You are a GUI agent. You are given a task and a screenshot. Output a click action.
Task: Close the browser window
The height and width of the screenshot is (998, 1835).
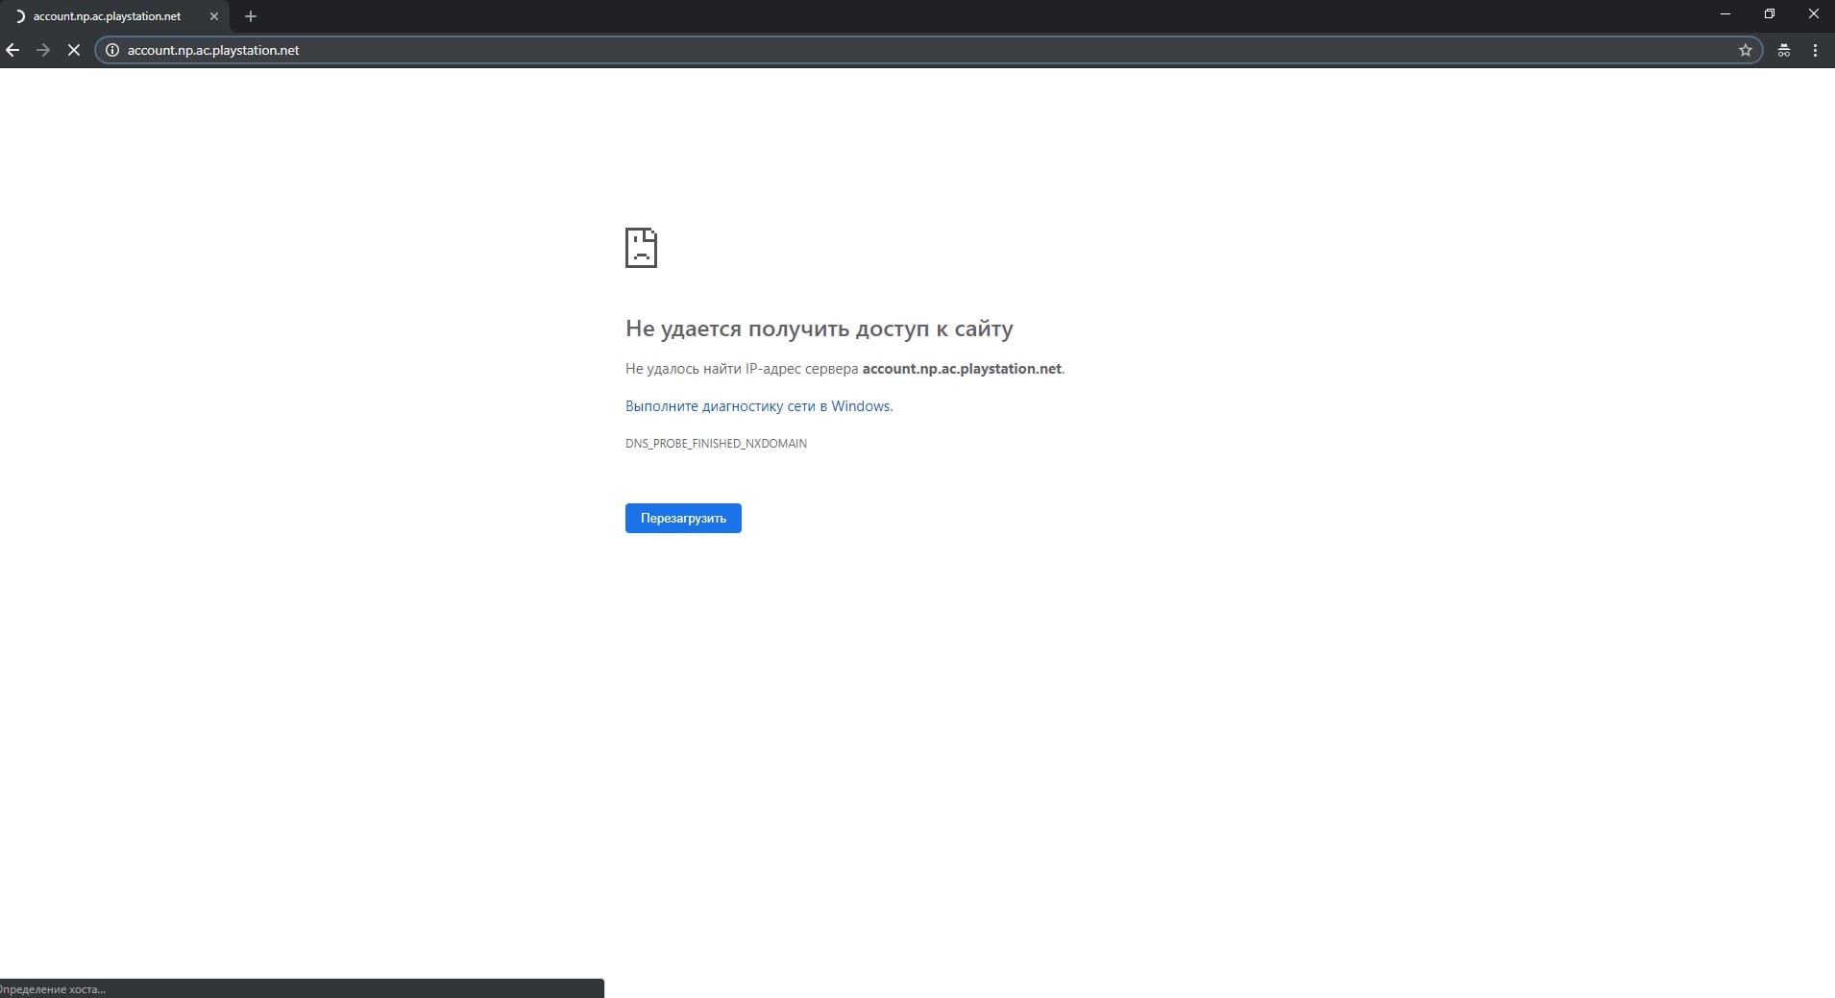[1813, 14]
